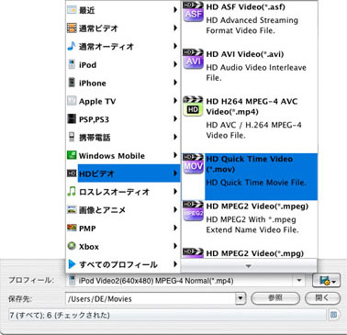Viewport: 347px width, 335px height.
Task: Click the icon right of the status bar
Action: tap(334, 315)
